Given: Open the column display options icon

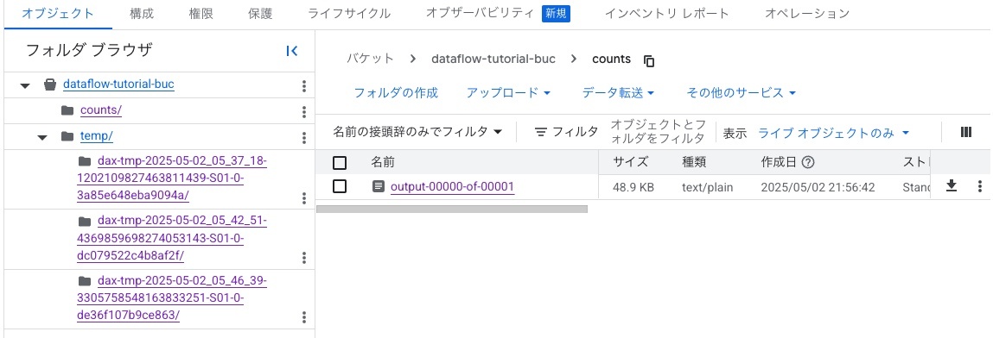Looking at the screenshot, I should (x=965, y=132).
